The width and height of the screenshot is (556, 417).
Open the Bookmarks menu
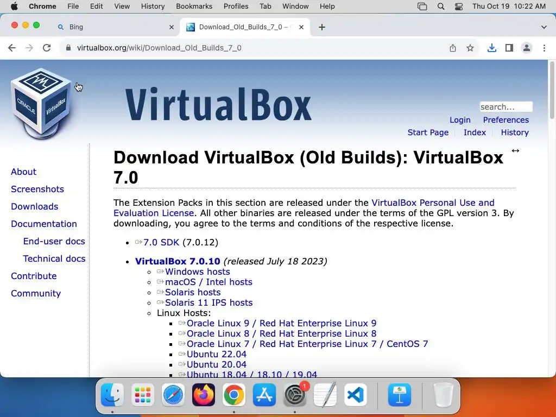point(194,7)
